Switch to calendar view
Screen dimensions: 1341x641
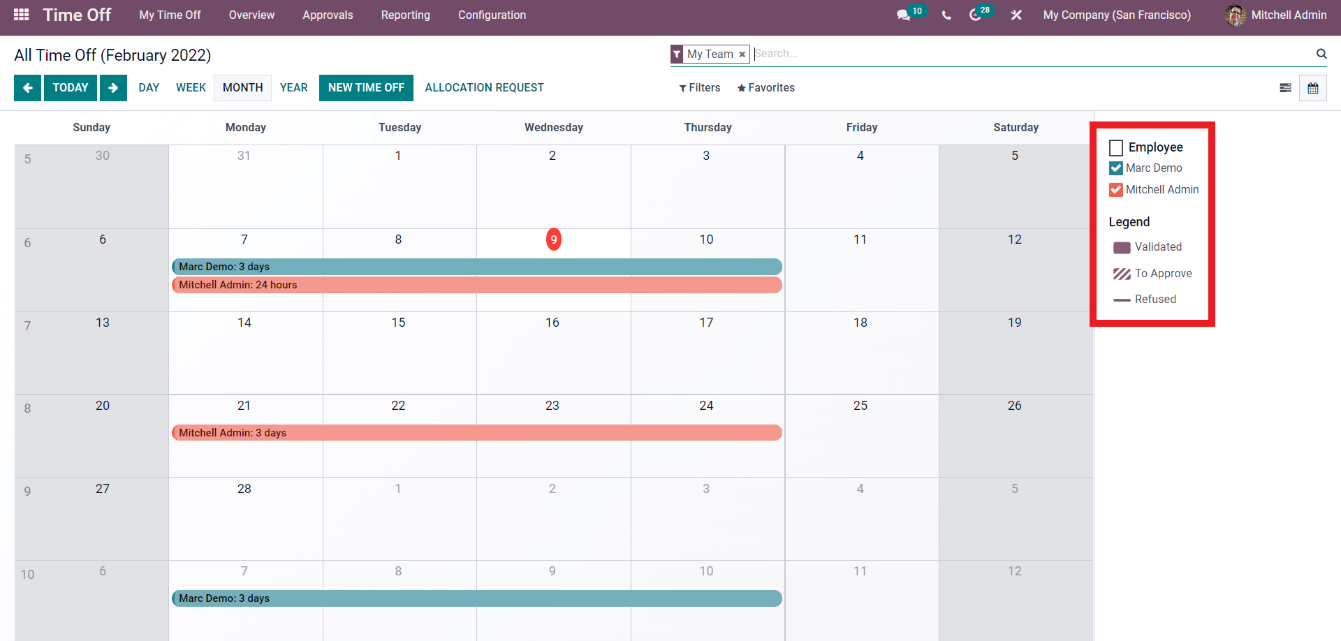click(1313, 88)
